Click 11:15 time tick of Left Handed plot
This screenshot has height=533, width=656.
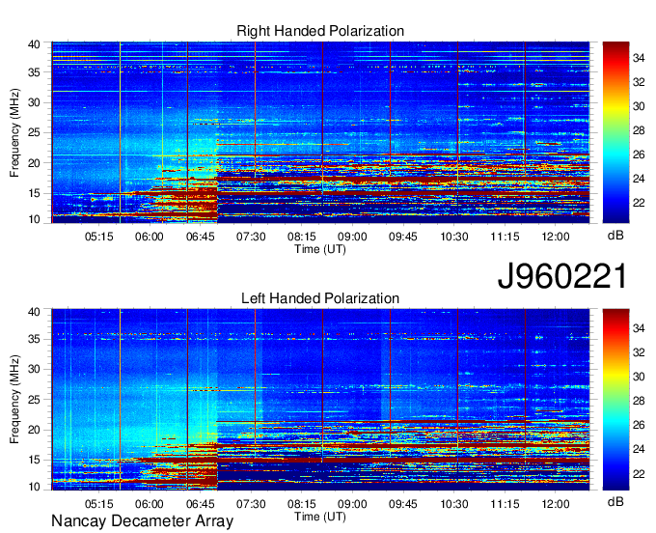[x=505, y=504]
